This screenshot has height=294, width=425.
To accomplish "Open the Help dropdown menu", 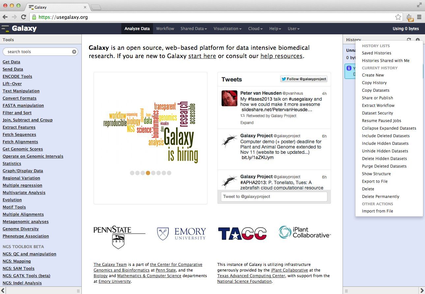I will pyautogui.click(x=275, y=29).
